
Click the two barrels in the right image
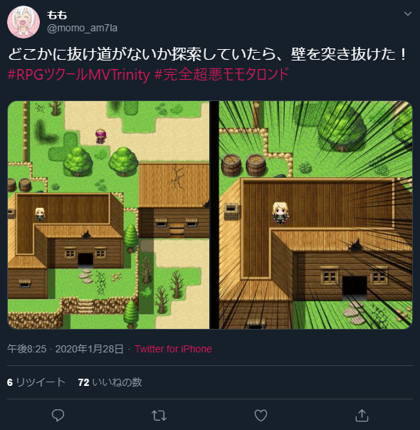pos(243,165)
